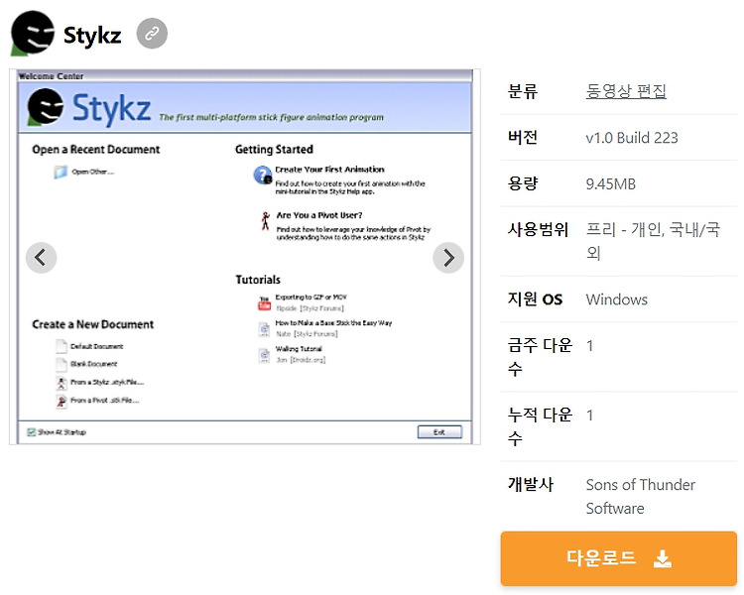
Task: Click the Default Document page icon
Action: [x=62, y=346]
